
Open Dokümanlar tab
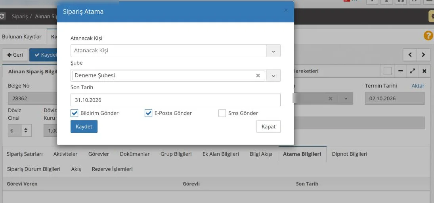point(135,154)
